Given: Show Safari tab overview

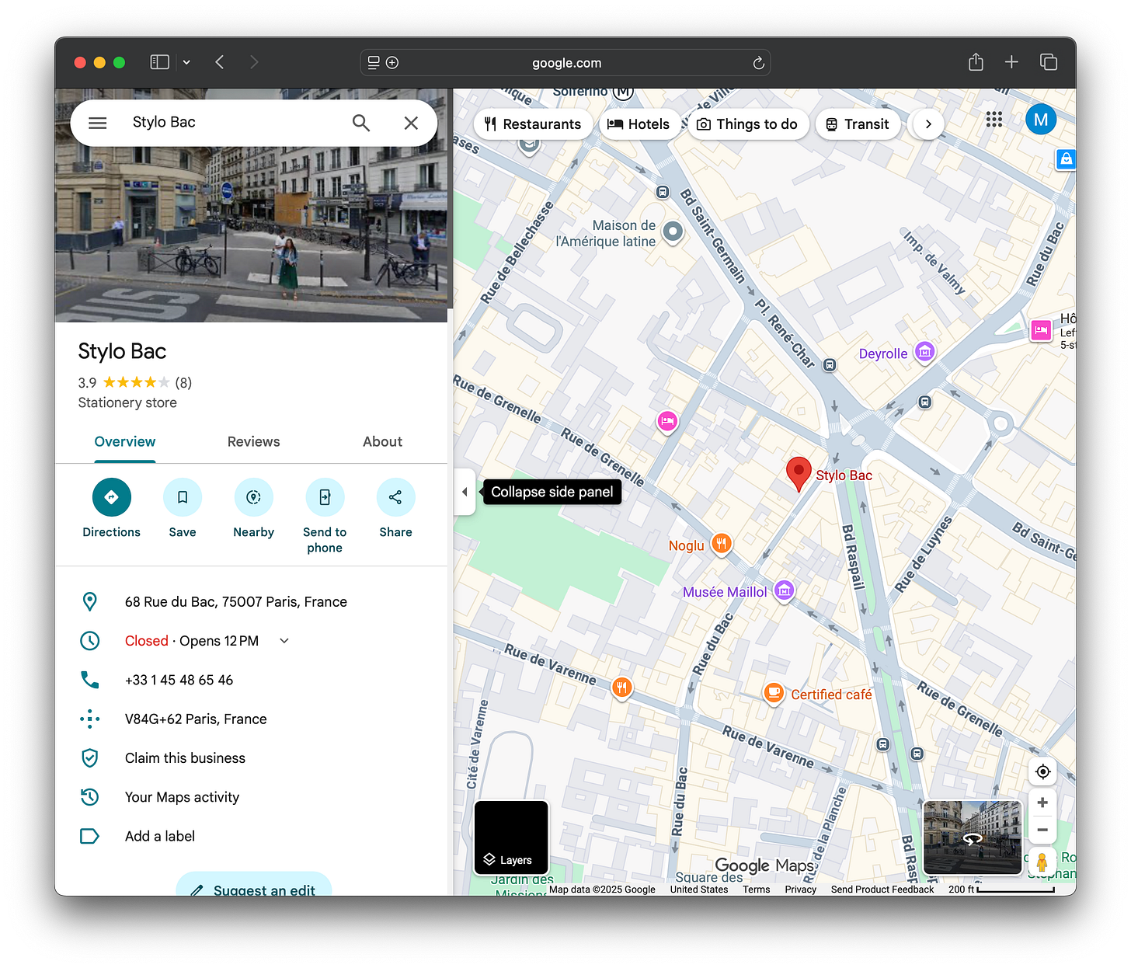Looking at the screenshot, I should 1049,62.
